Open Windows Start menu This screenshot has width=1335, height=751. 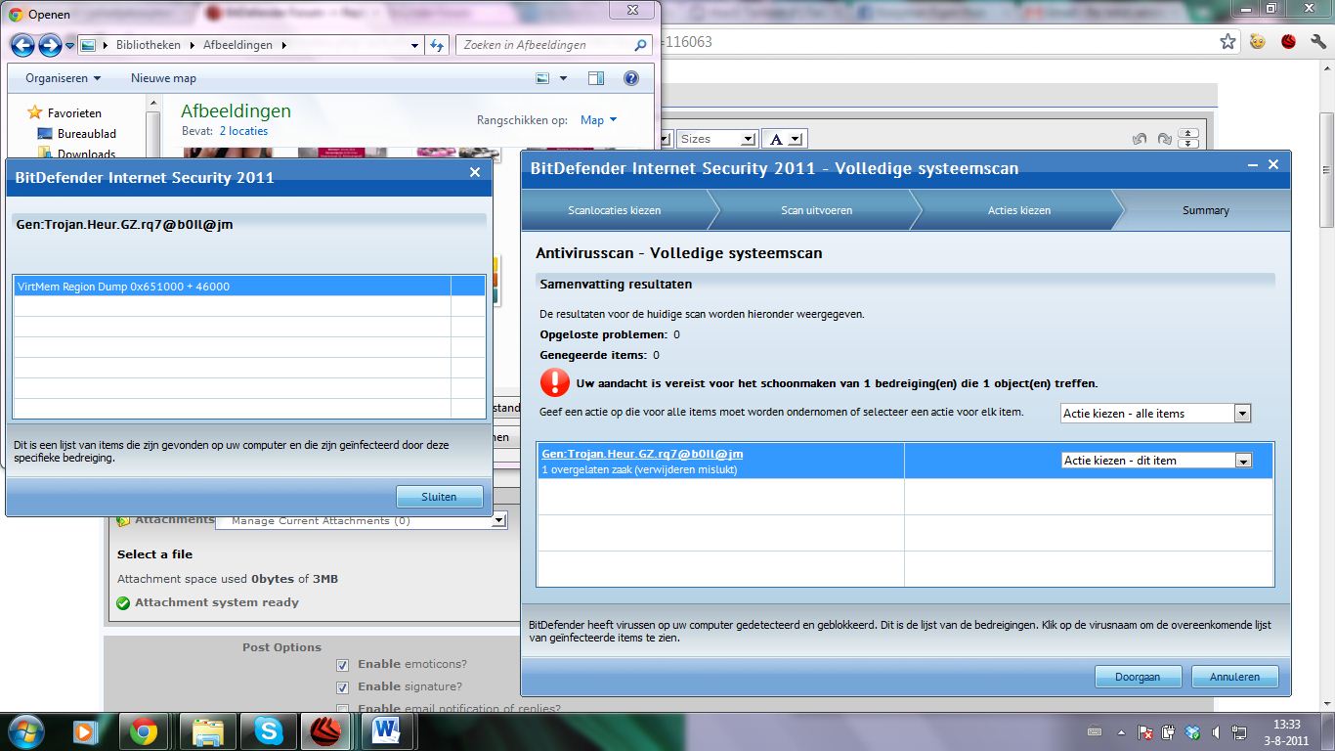tap(25, 731)
